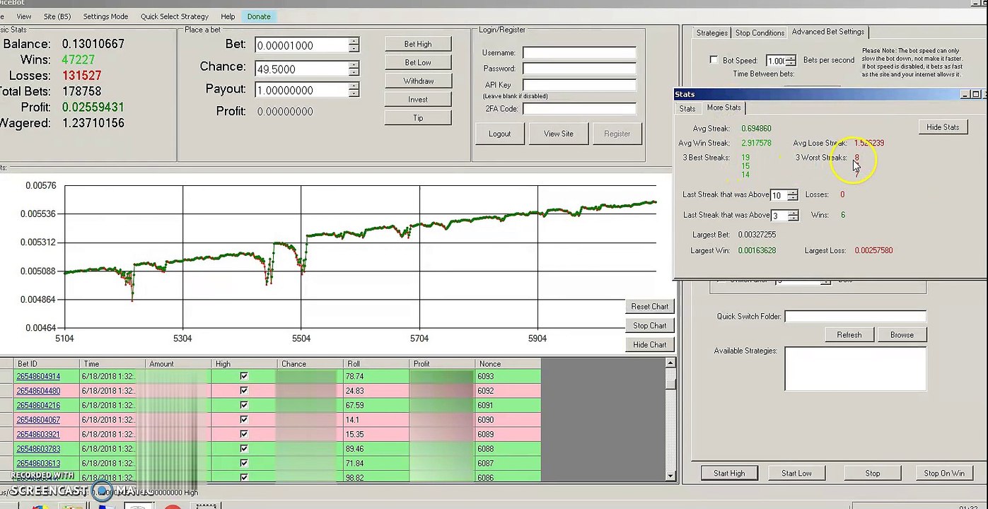Toggle High checkbox for roll 78.74 row

pyautogui.click(x=244, y=376)
